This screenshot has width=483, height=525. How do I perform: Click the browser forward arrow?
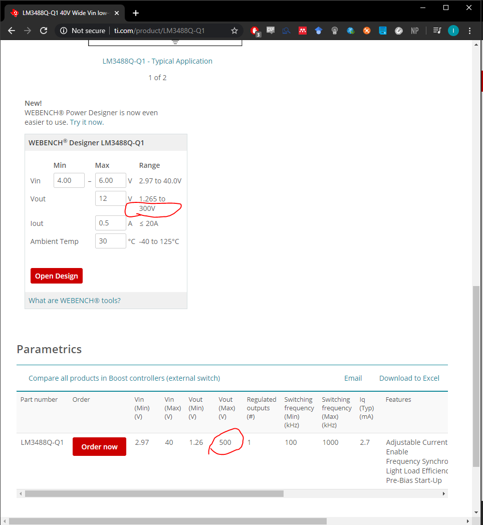coord(28,31)
